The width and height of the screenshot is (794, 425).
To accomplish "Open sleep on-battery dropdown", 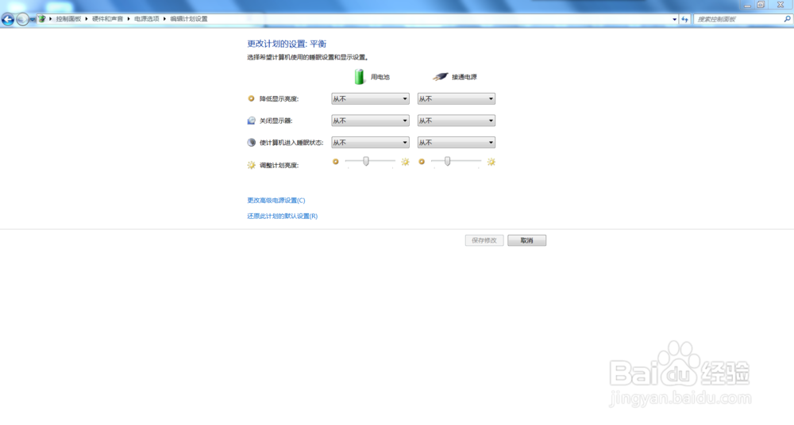I will tap(370, 143).
